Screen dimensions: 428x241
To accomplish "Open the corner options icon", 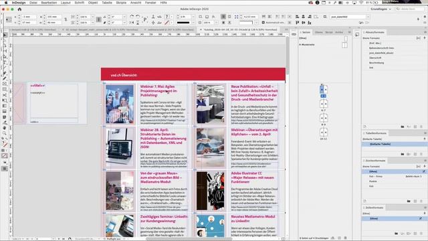I will coord(236,17).
